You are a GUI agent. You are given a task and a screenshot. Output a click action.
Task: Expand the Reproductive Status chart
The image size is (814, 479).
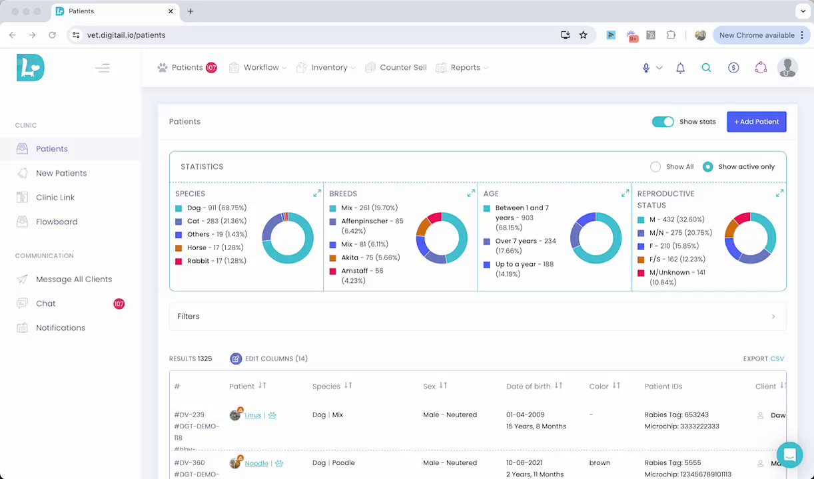pos(779,194)
